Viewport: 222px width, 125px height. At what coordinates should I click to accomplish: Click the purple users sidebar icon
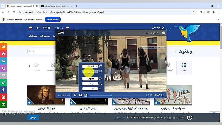click(x=4, y=68)
